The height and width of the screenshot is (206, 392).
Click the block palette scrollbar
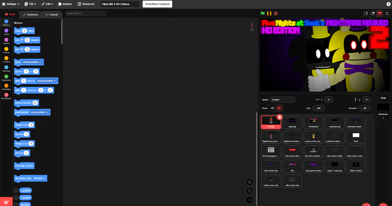click(62, 32)
